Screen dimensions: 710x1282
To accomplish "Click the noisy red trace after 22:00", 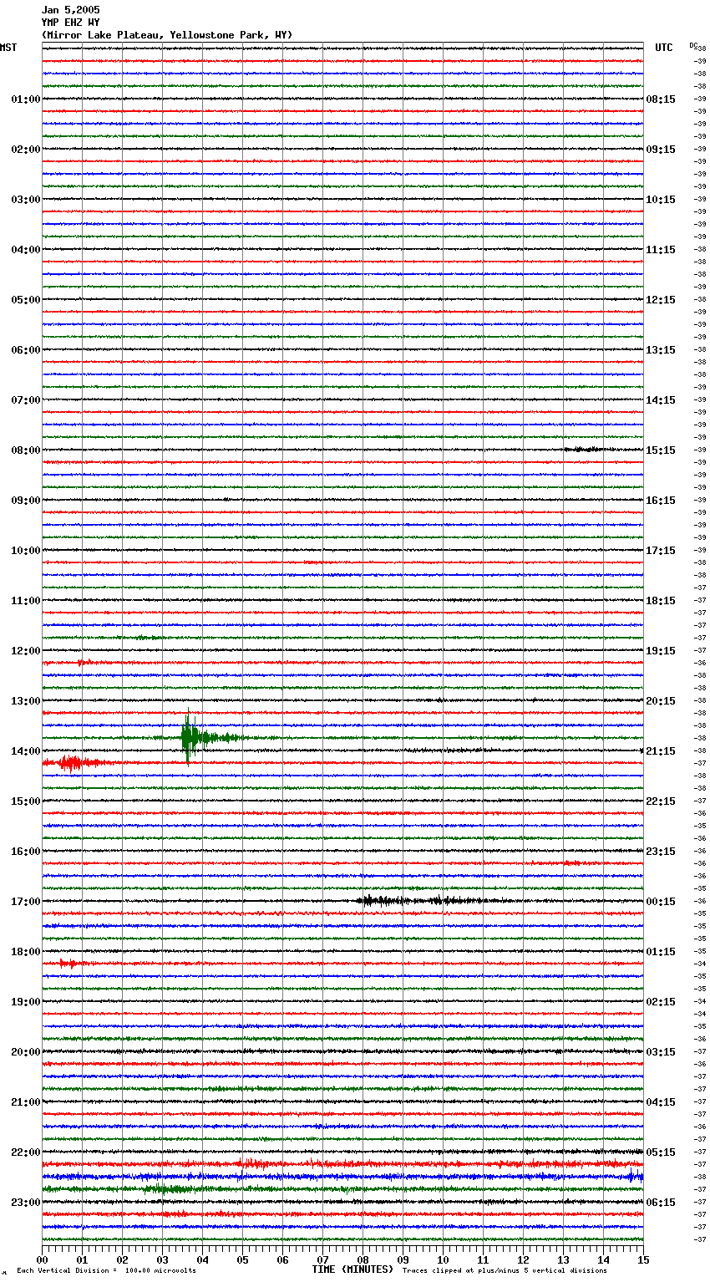I will click(x=342, y=1163).
